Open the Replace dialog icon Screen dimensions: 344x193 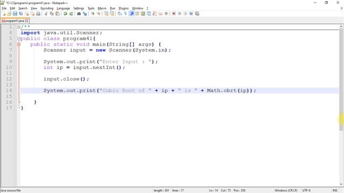(x=85, y=14)
